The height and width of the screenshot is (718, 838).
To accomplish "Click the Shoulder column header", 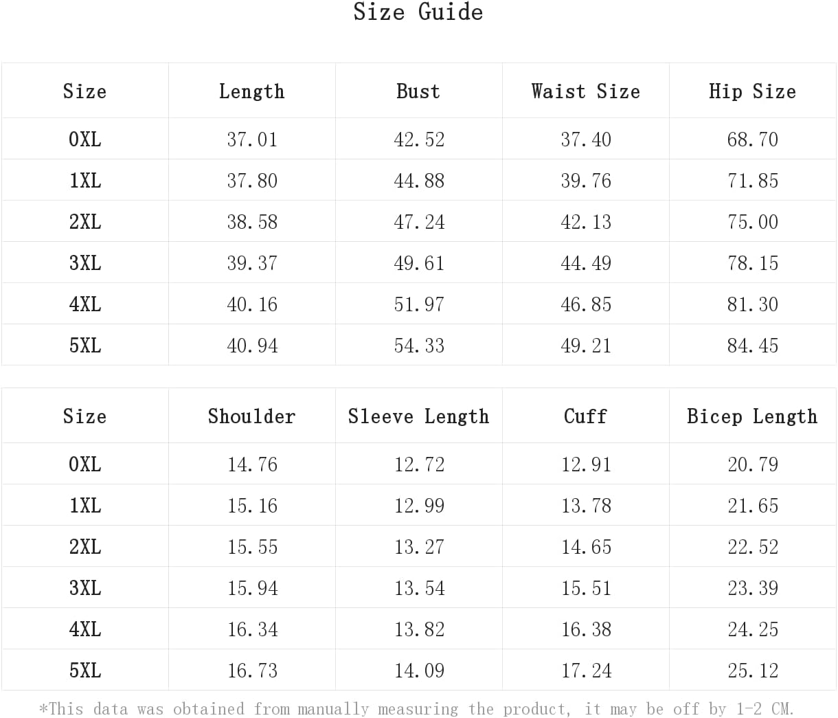I will (x=251, y=416).
